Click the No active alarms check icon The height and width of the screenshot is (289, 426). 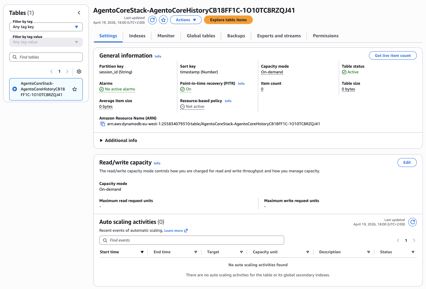(x=102, y=89)
